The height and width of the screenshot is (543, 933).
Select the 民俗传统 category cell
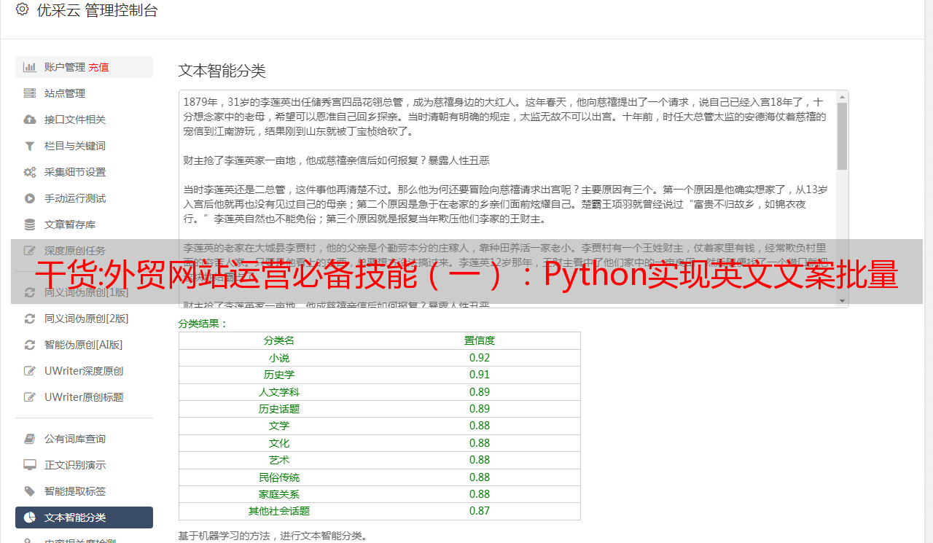point(279,477)
